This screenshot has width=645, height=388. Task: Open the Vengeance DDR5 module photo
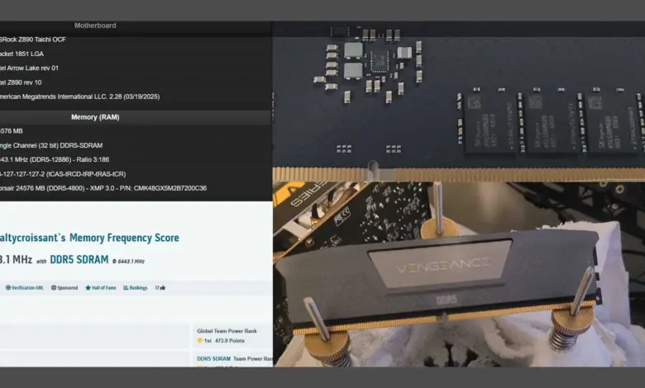(459, 274)
